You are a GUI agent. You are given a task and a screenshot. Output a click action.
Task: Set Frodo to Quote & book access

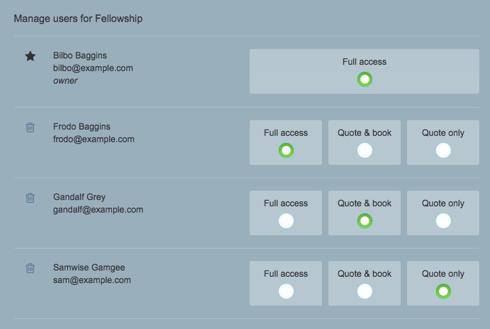365,150
